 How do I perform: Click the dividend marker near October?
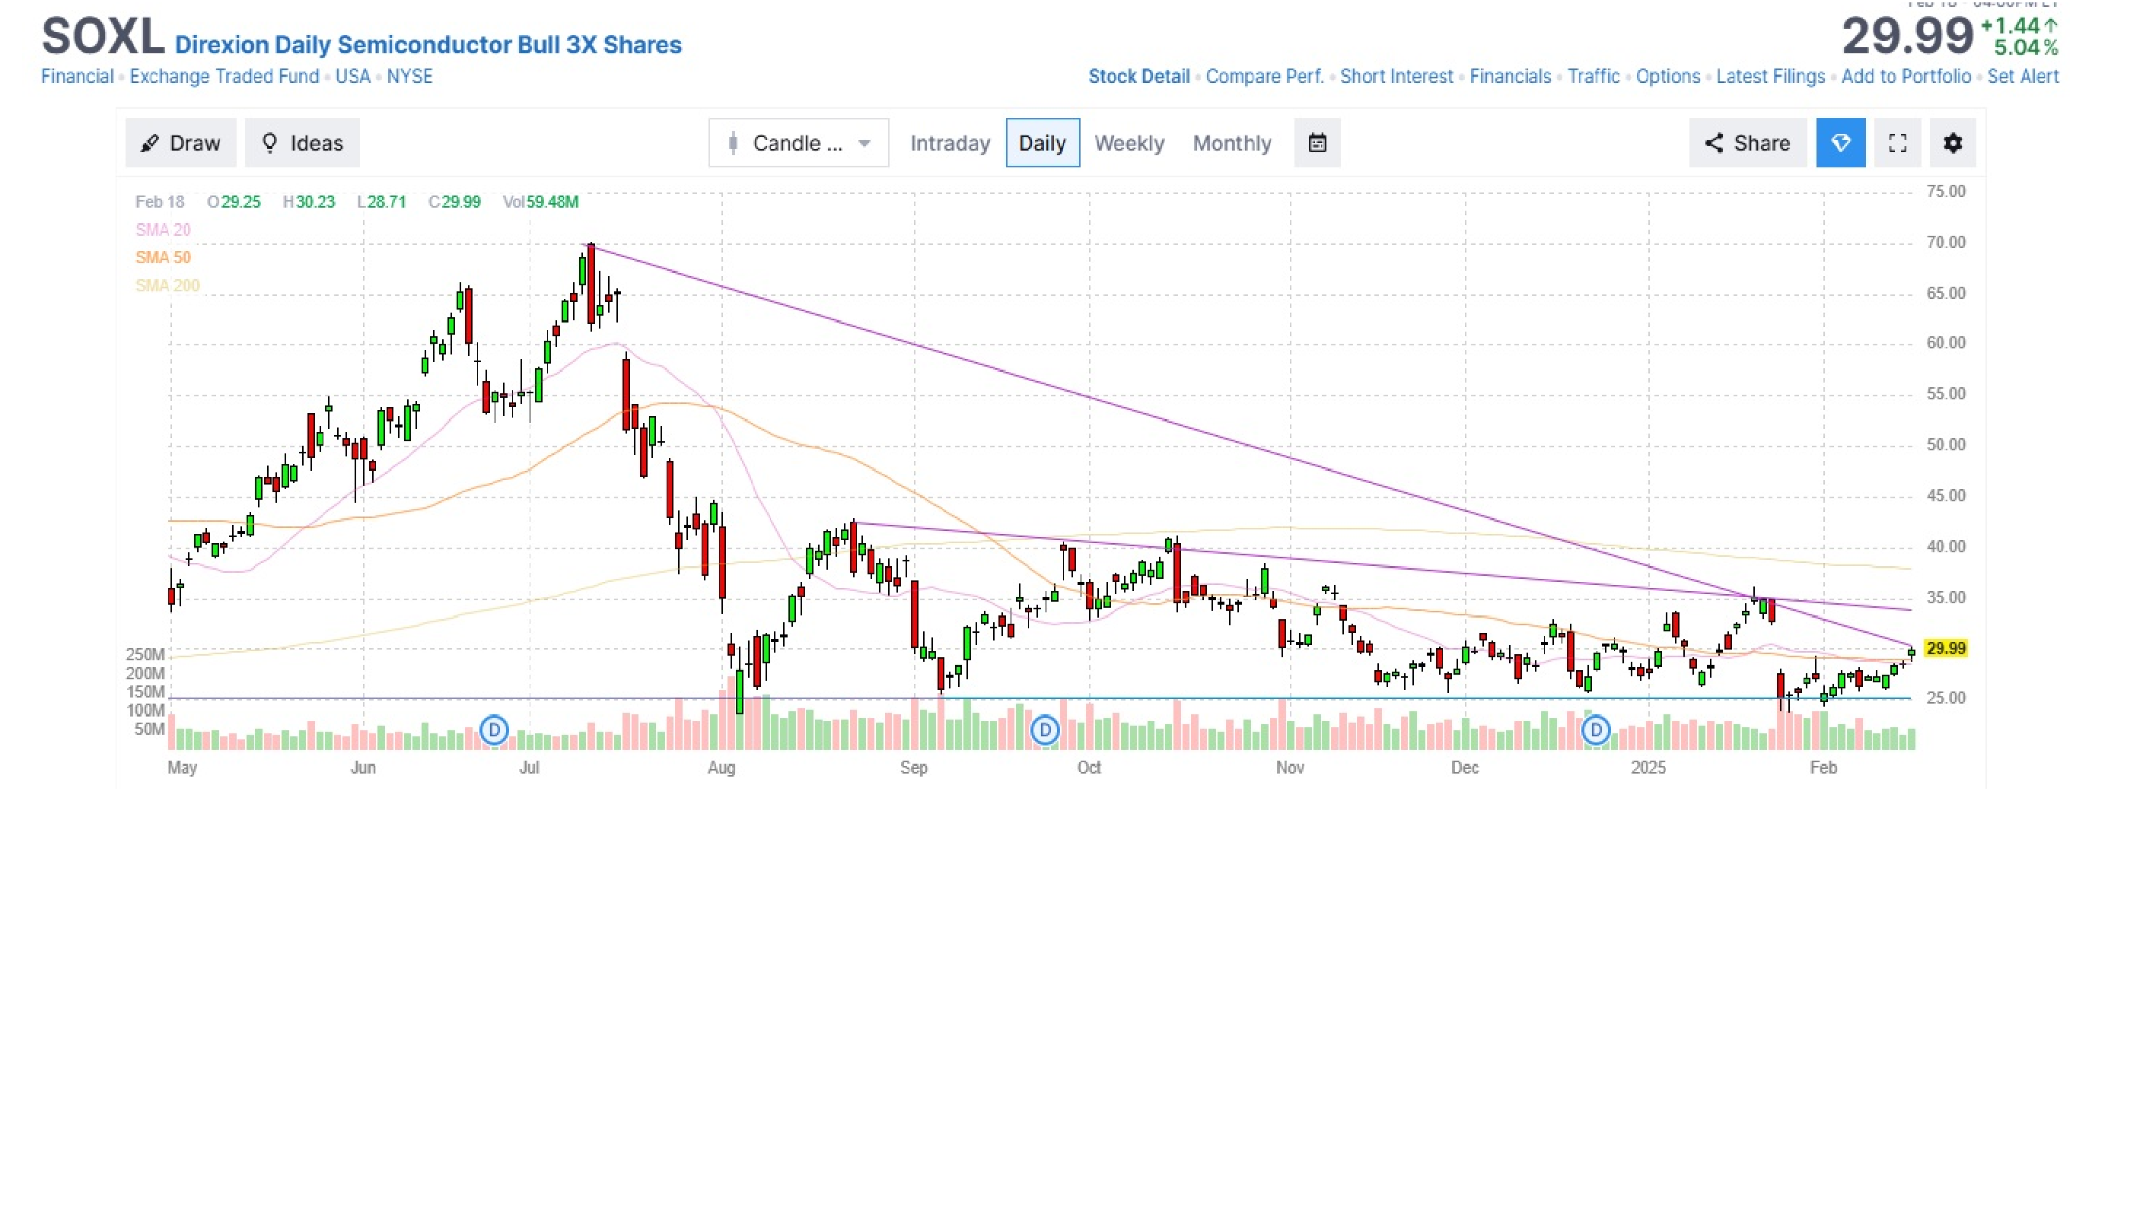coord(1045,730)
